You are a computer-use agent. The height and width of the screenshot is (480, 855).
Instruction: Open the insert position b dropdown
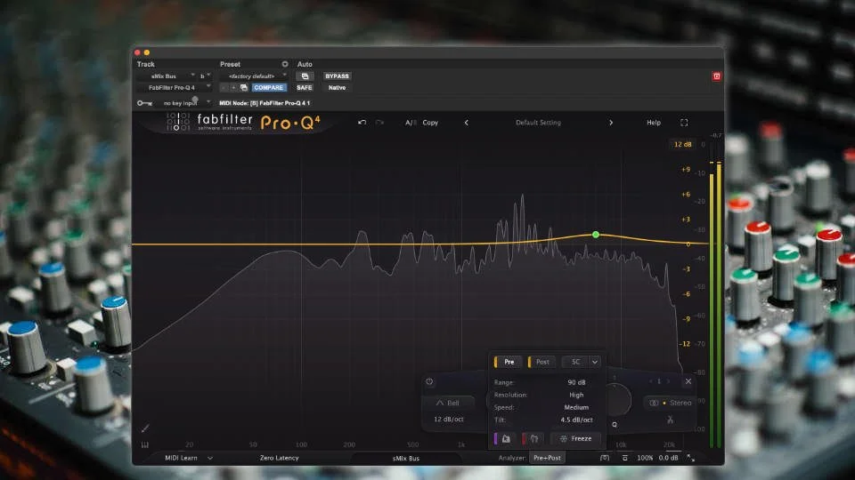(x=205, y=76)
